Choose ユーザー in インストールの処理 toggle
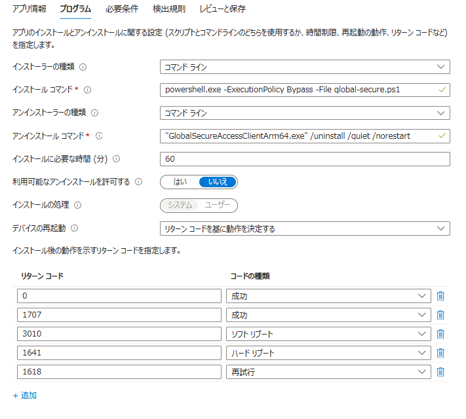This screenshot has height=419, width=466. [x=218, y=205]
